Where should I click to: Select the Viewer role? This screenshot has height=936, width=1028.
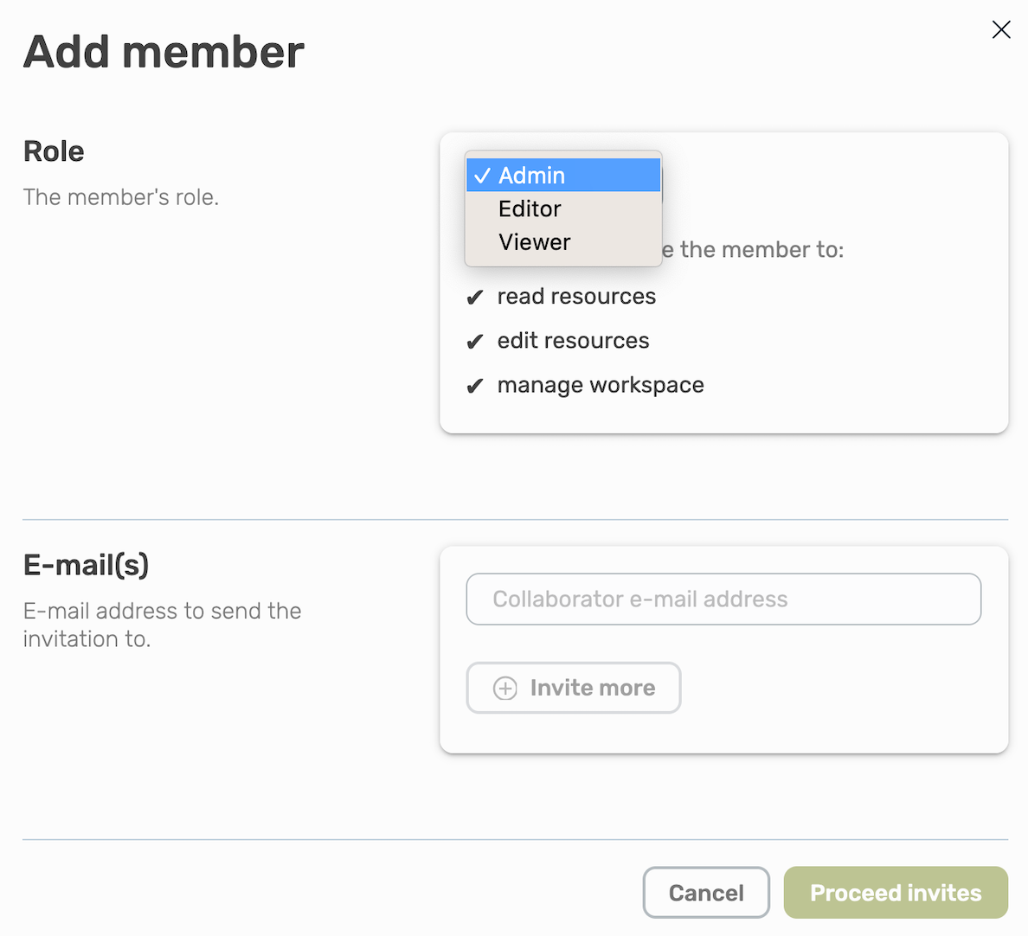534,242
